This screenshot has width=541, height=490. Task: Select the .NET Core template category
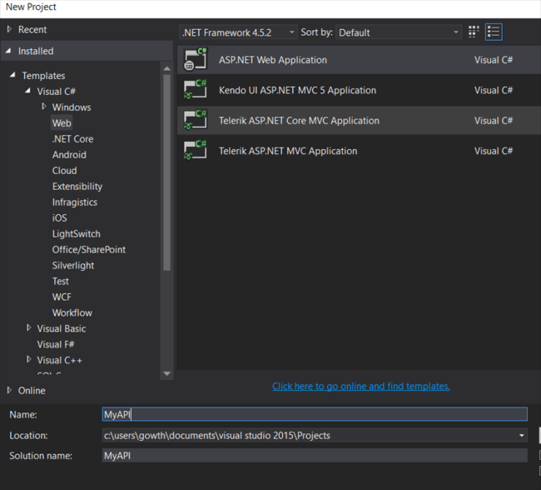coord(72,139)
